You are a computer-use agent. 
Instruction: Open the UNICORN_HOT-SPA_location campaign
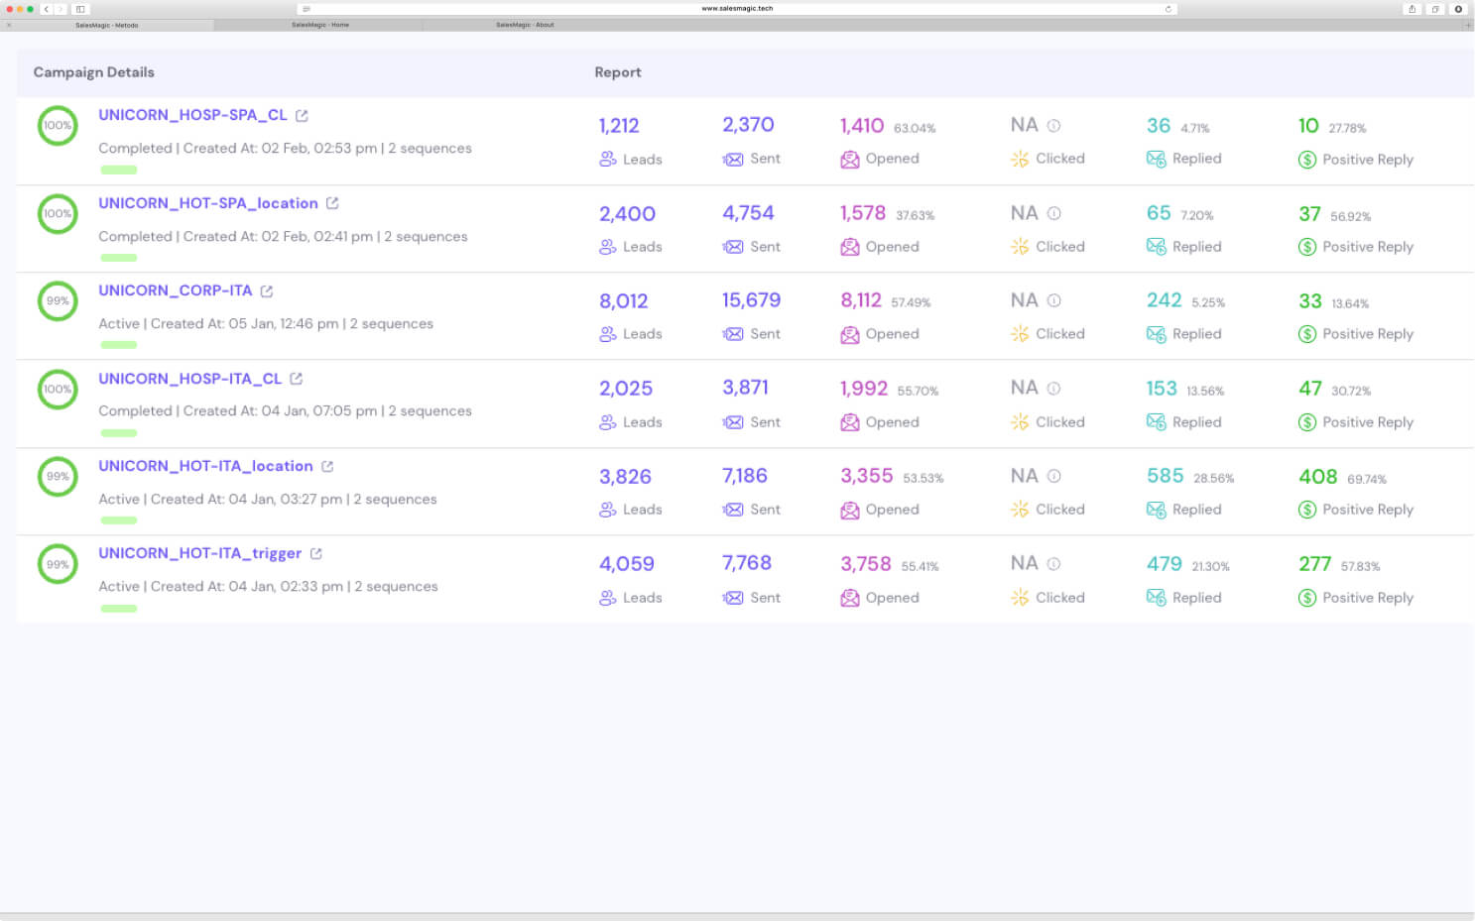point(208,203)
